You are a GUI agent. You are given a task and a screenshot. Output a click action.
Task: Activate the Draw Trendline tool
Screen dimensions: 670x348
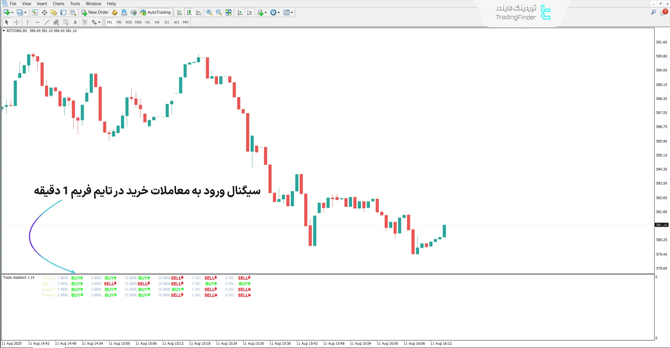46,22
